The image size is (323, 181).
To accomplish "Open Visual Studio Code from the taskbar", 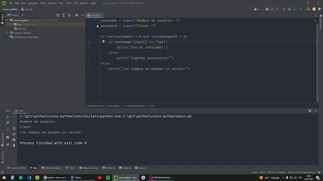I will 29,177.
